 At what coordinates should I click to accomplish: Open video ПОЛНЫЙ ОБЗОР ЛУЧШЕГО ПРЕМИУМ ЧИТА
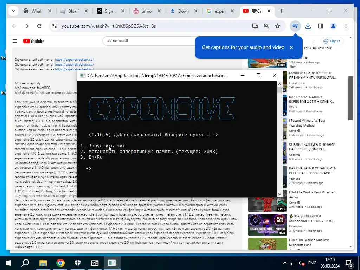point(312,75)
